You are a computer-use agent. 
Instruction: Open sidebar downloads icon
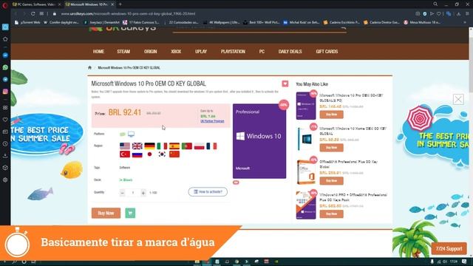(x=5, y=156)
